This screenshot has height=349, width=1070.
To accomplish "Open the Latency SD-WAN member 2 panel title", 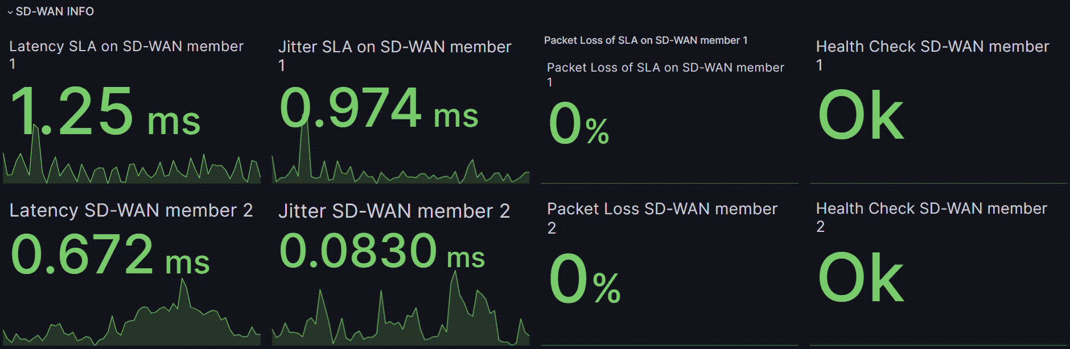I will click(x=131, y=211).
